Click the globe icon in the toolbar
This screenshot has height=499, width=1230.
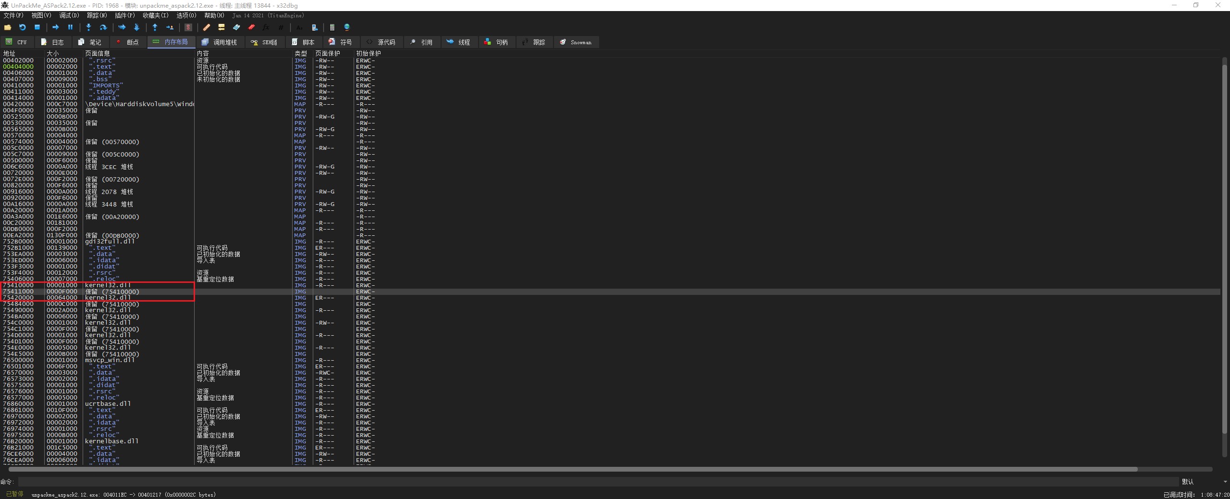point(347,27)
